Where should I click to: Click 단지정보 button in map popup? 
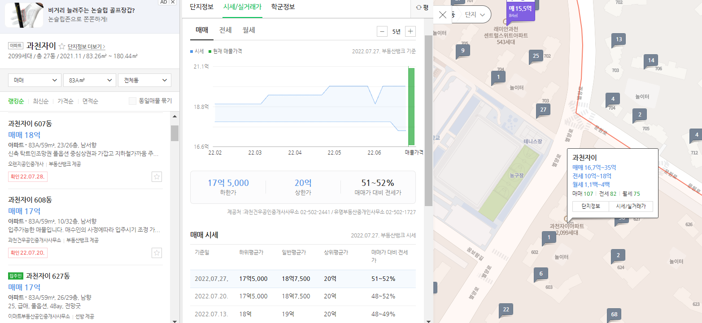point(590,206)
